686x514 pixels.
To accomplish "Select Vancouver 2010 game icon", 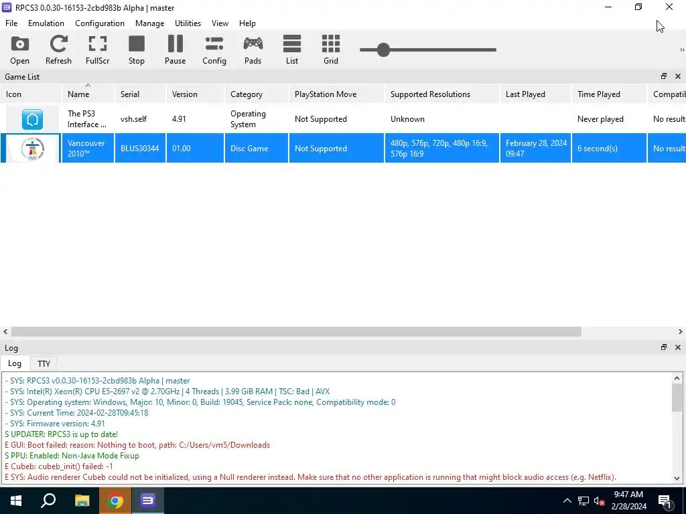I will click(x=32, y=148).
